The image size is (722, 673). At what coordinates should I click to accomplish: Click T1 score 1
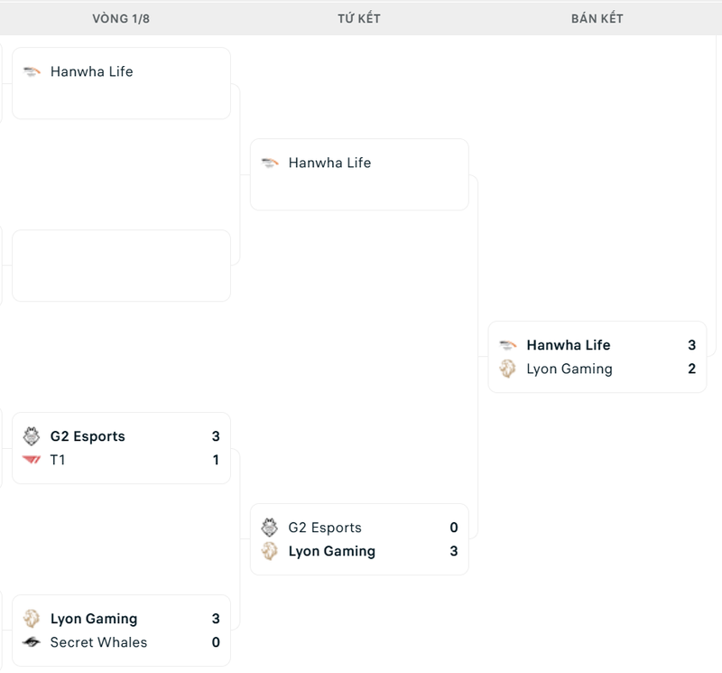(x=216, y=460)
